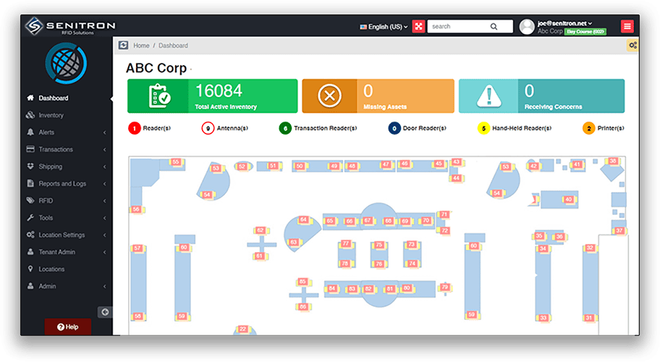
Task: Click the user avatar icon
Action: click(x=527, y=27)
